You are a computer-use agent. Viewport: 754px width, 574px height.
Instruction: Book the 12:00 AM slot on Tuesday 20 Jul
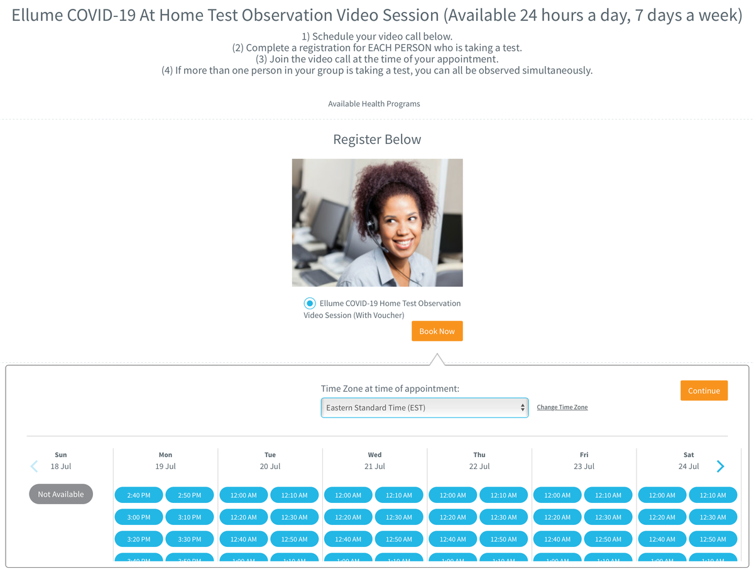click(243, 495)
